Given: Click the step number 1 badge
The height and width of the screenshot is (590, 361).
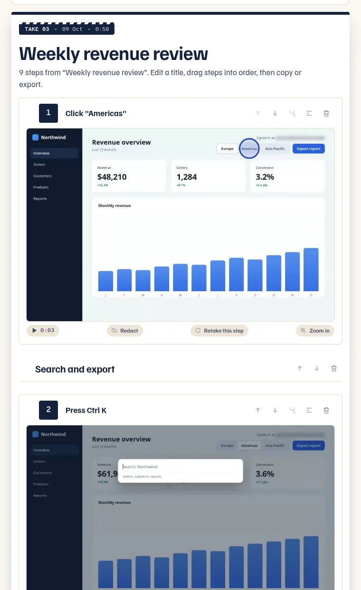Looking at the screenshot, I should pos(48,113).
